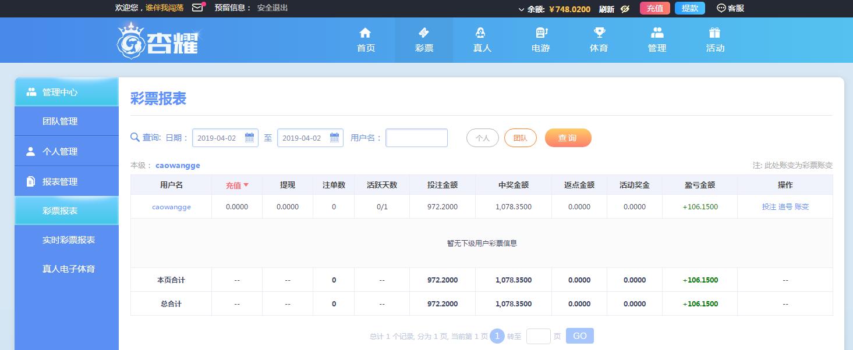Open the 活动 gift box icon

click(714, 33)
